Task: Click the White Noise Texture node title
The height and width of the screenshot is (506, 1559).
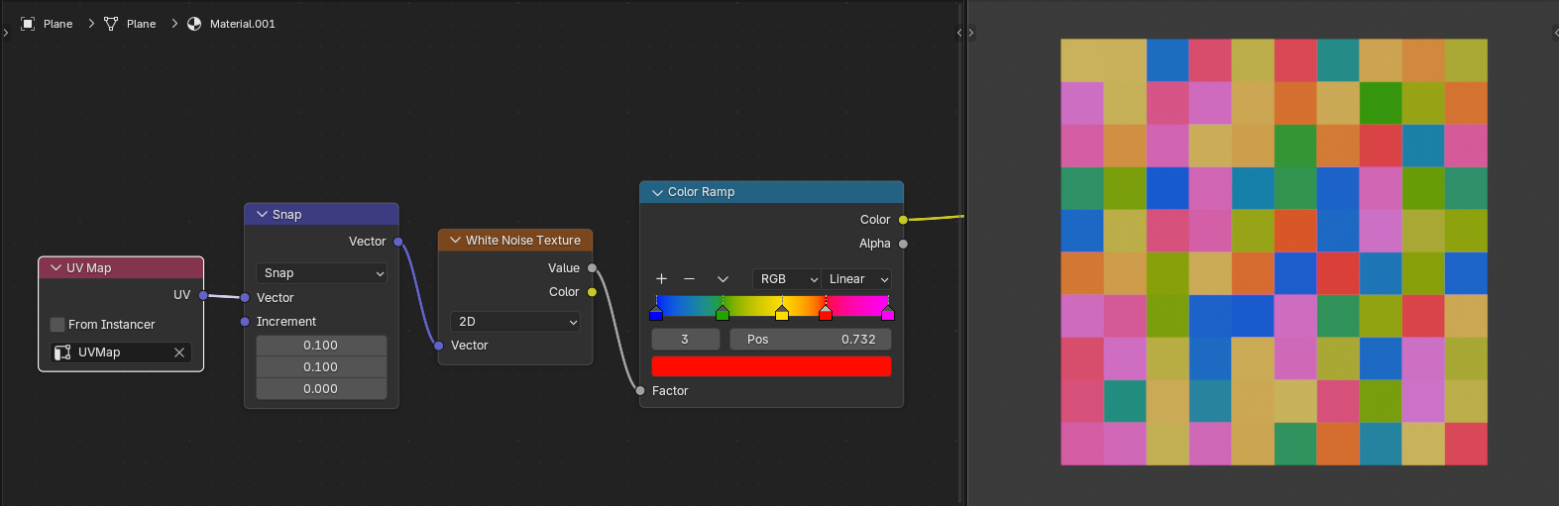Action: pos(523,241)
